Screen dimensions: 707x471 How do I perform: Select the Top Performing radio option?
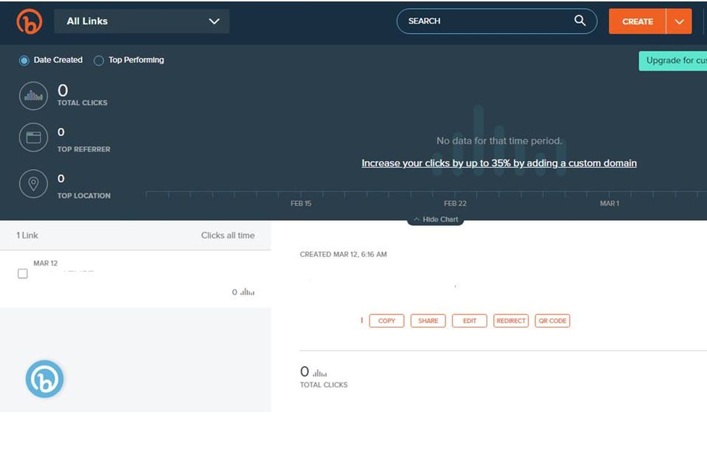99,60
